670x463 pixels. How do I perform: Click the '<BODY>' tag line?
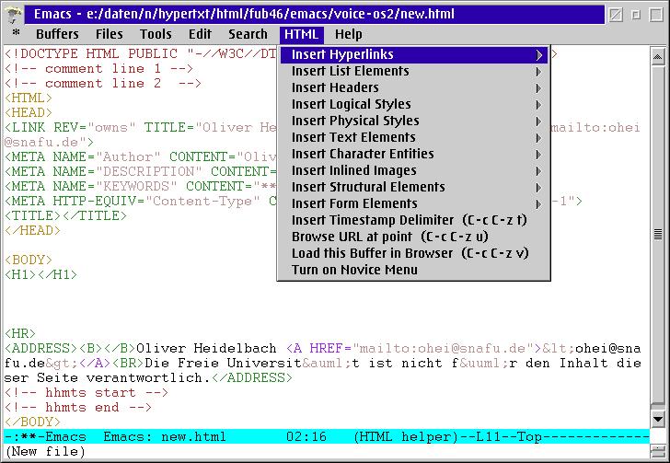tap(29, 260)
